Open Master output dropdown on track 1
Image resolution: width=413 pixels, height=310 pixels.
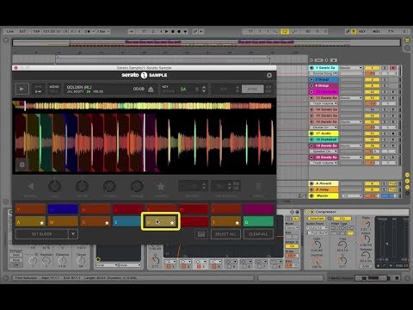[x=351, y=68]
